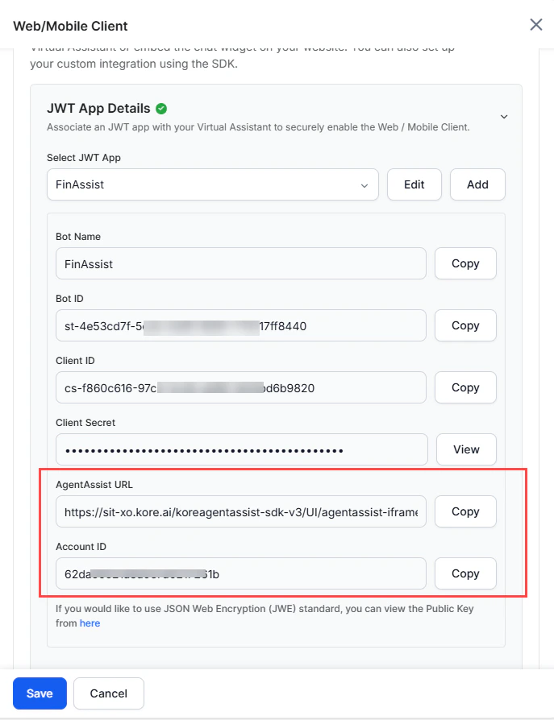554x720 pixels.
Task: Copy the Bot Name value
Action: pos(465,263)
